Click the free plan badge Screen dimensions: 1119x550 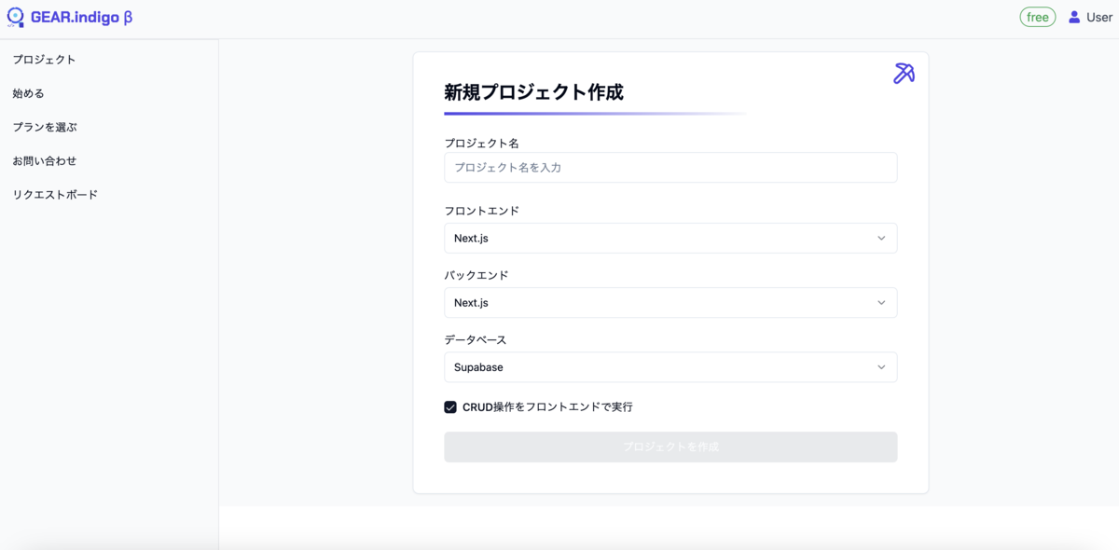pyautogui.click(x=1038, y=17)
